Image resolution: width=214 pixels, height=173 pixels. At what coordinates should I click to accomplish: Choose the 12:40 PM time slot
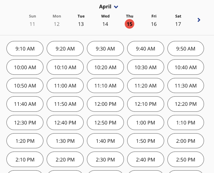(65, 122)
